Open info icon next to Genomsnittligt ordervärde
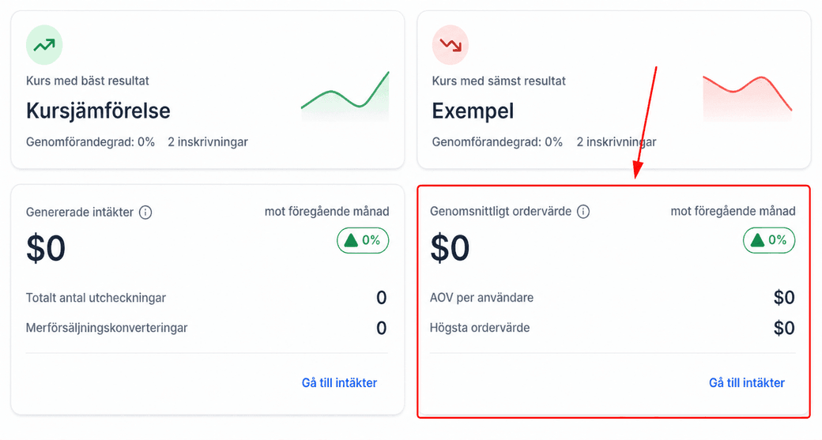This screenshot has height=440, width=822. pos(583,212)
